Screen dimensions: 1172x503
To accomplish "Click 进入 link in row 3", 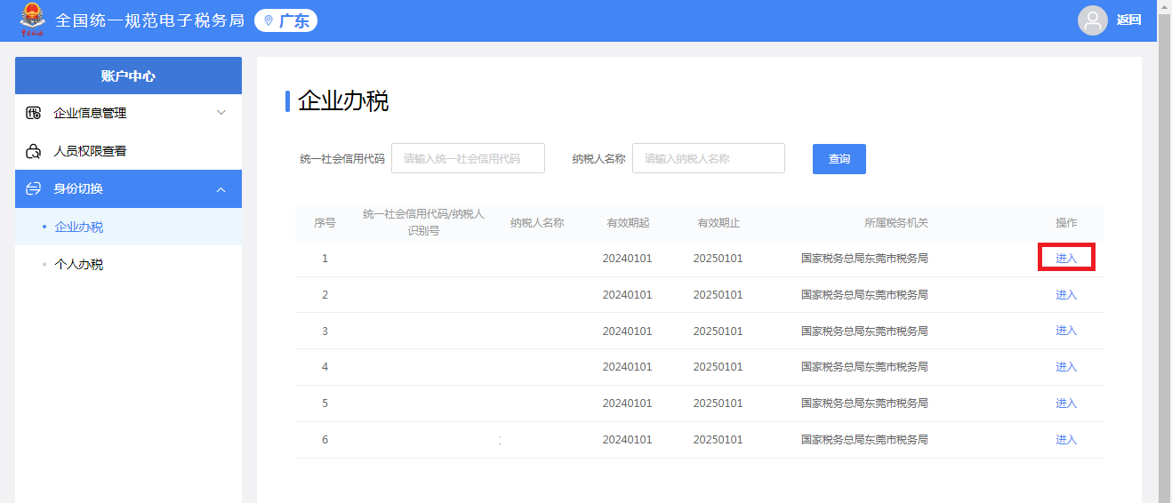I will [x=1066, y=331].
